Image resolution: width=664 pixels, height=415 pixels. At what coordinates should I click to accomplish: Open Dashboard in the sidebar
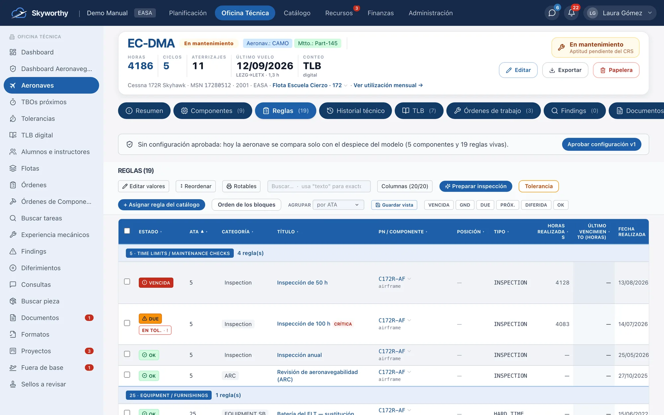tap(51, 52)
